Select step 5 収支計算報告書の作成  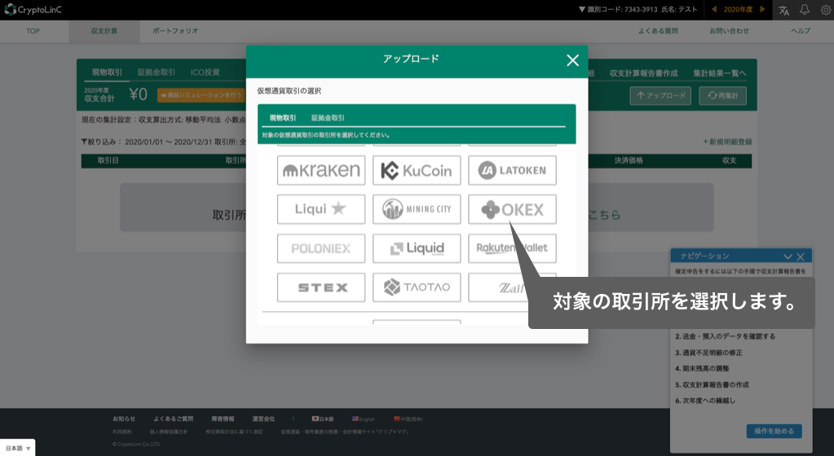tap(712, 384)
